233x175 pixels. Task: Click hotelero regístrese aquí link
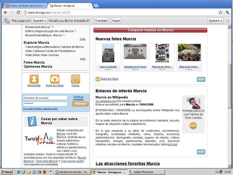(41, 109)
